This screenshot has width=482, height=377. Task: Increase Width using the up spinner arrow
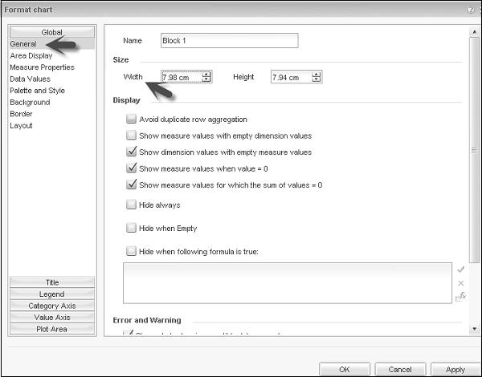[x=206, y=75]
